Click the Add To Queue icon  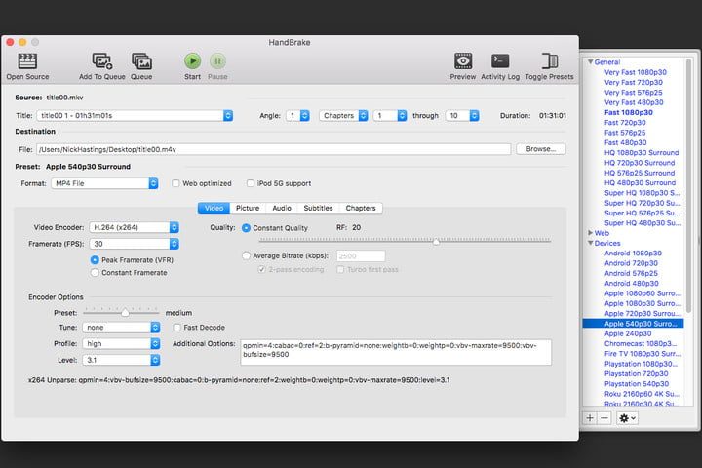point(100,60)
